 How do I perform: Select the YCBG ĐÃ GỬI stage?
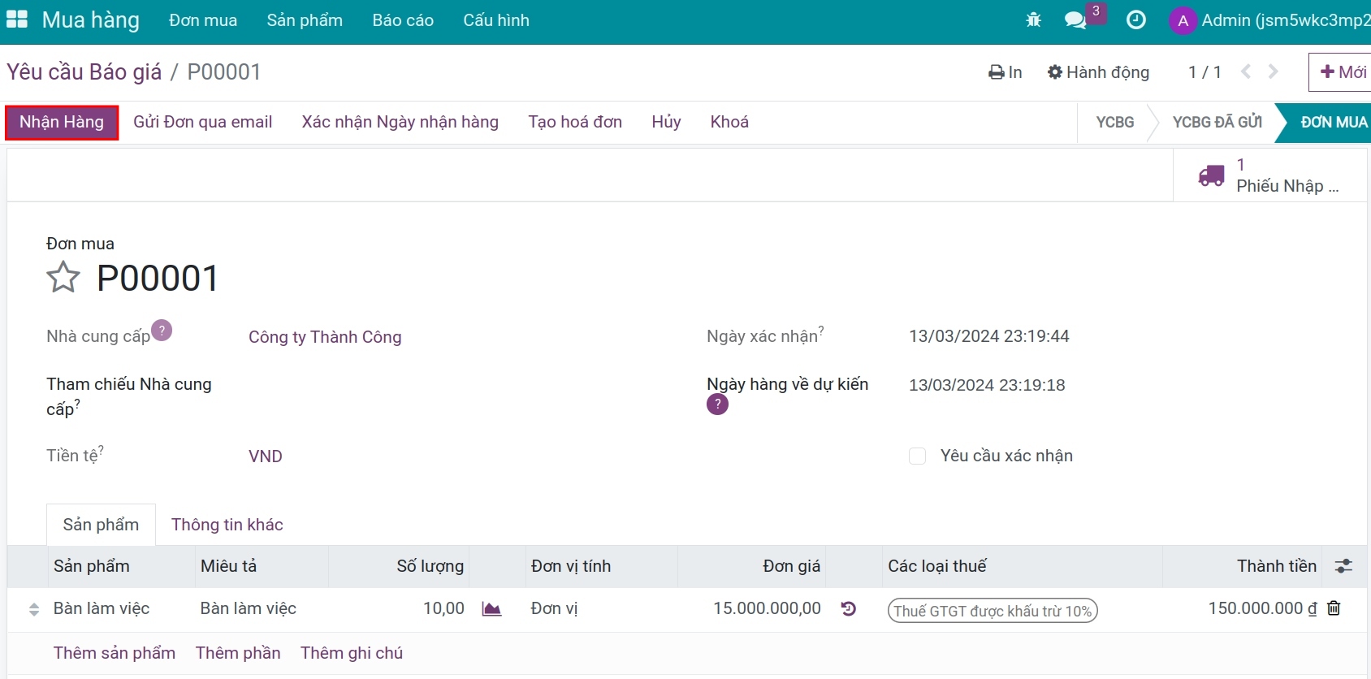(x=1217, y=122)
